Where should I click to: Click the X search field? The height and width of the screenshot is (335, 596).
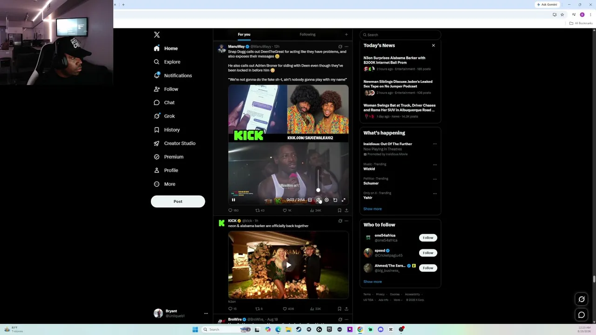400,35
